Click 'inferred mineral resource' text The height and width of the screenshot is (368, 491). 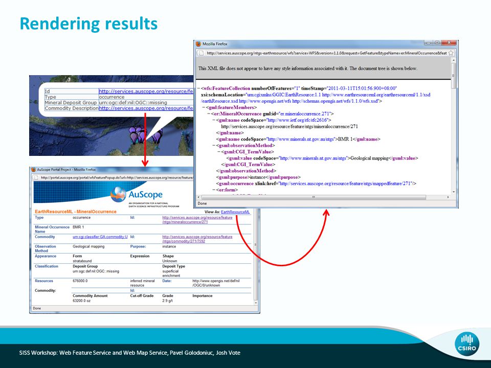tap(143, 283)
